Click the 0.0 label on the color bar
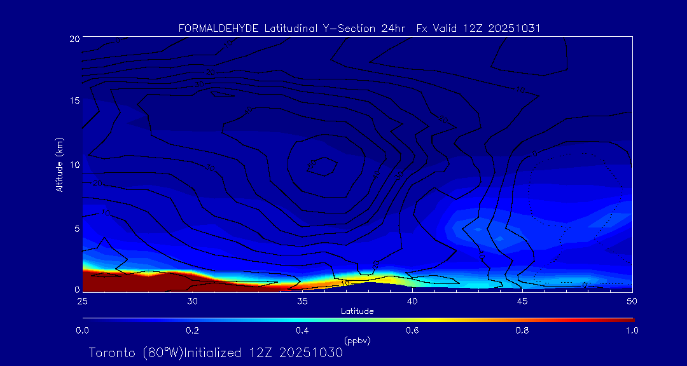Viewport: 687px width, 366px height. click(x=82, y=330)
